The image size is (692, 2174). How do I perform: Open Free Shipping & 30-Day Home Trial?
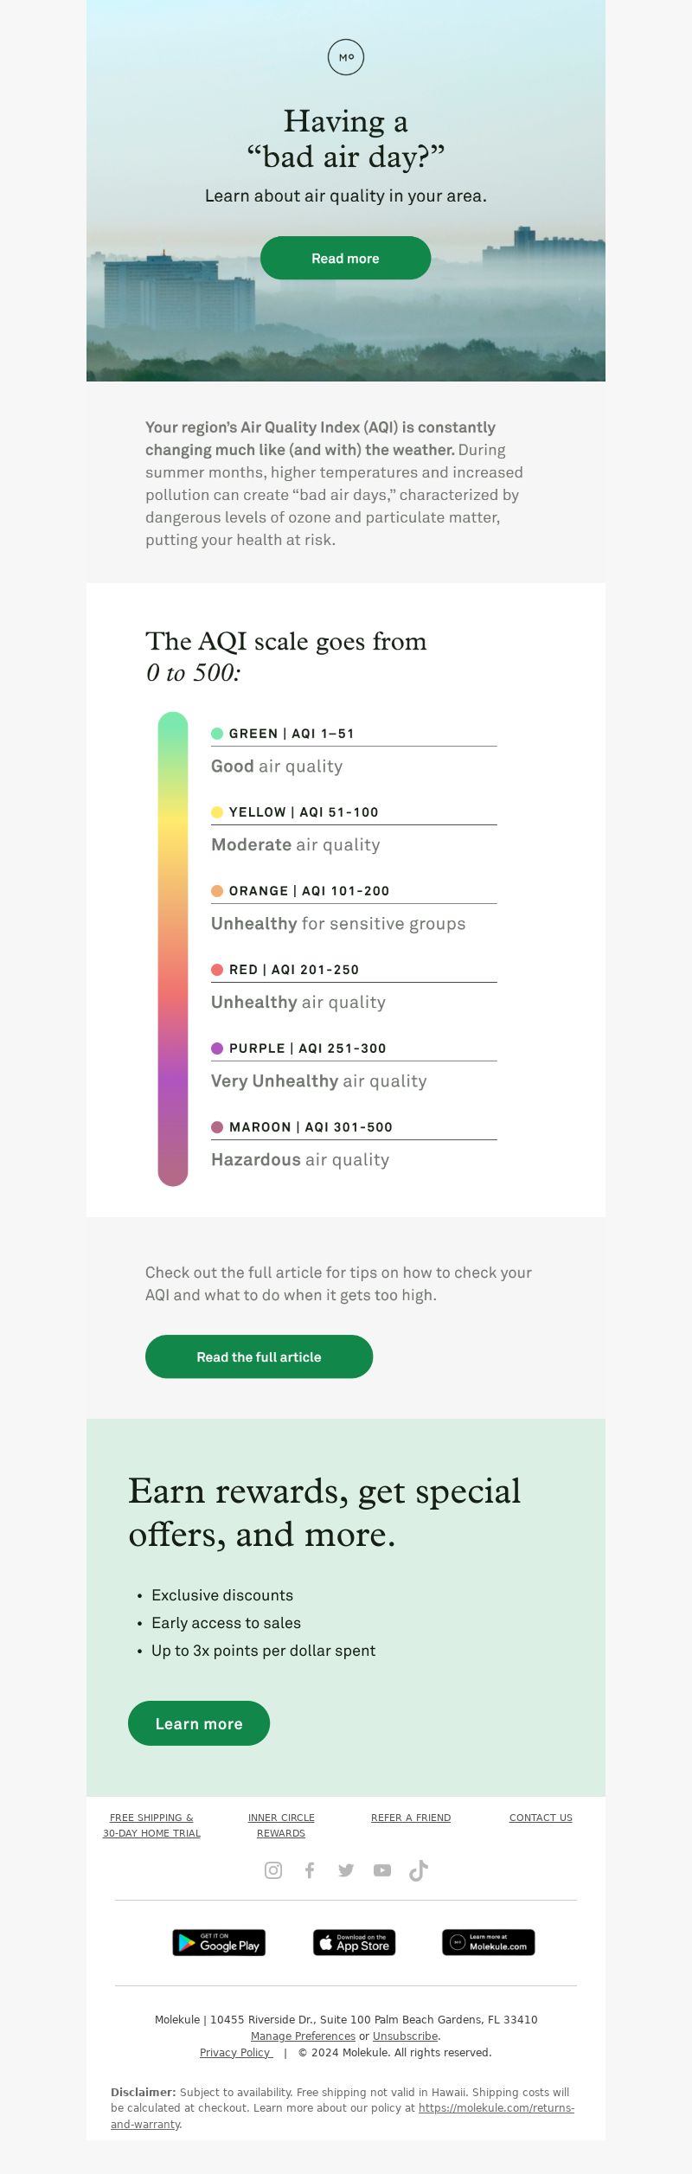(151, 1825)
